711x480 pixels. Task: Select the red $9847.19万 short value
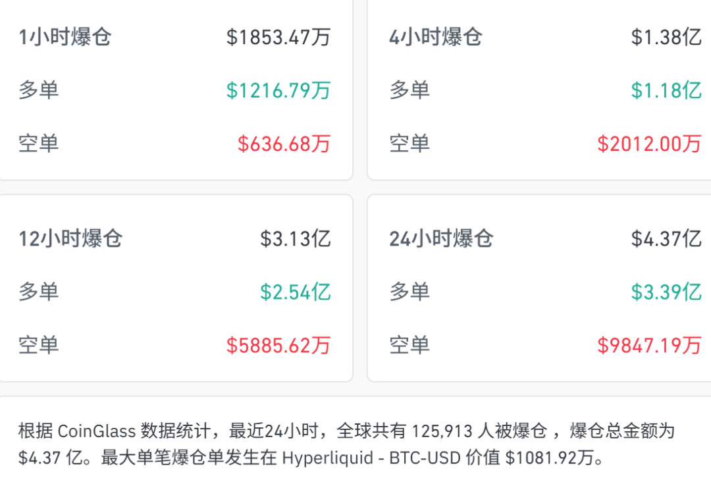tap(649, 345)
